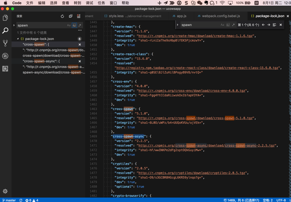The height and width of the screenshot is (202, 291).
Task: Click the sidebar search input field
Action: (x=41, y=25)
